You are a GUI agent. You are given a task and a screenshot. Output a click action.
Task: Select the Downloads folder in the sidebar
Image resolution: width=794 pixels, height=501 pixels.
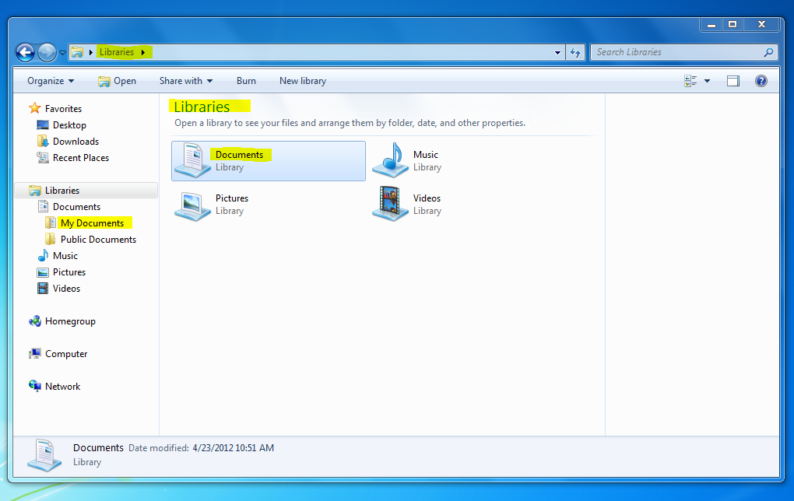coord(75,141)
